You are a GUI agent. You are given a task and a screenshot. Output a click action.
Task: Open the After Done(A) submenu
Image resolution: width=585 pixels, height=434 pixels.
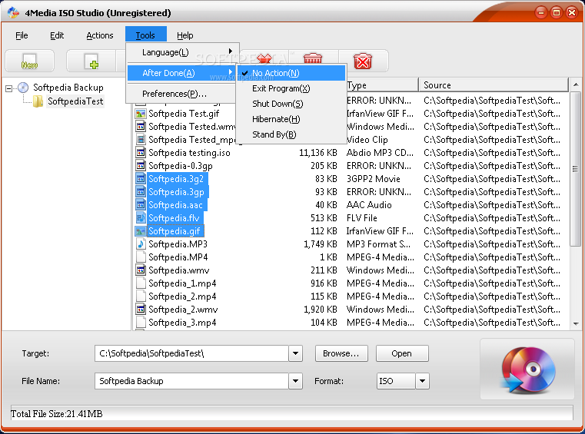182,73
